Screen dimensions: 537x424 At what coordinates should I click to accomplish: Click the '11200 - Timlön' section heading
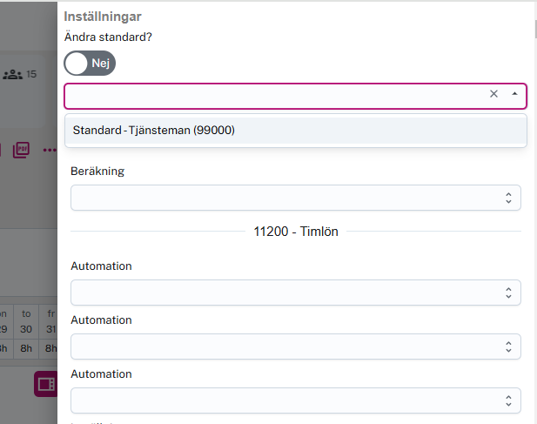click(296, 232)
